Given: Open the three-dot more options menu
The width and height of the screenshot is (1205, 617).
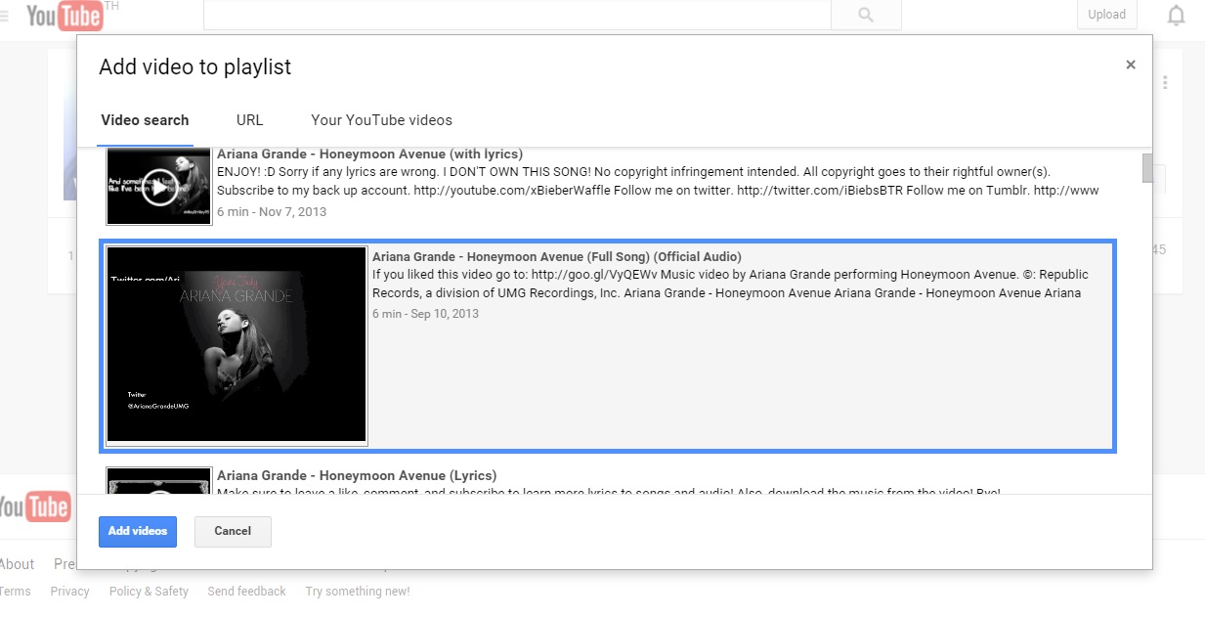Looking at the screenshot, I should (1165, 83).
